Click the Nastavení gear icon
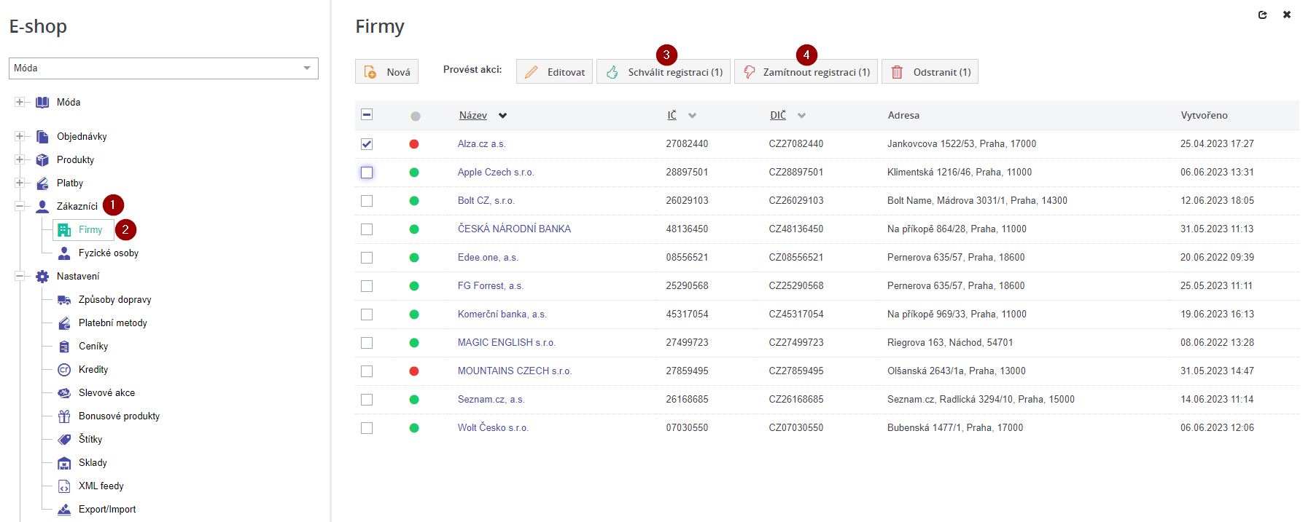The height and width of the screenshot is (522, 1311). (x=42, y=277)
